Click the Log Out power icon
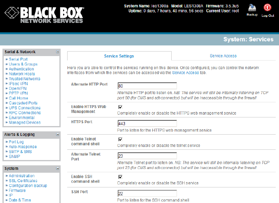This screenshot has height=203, width=279. 267,7
